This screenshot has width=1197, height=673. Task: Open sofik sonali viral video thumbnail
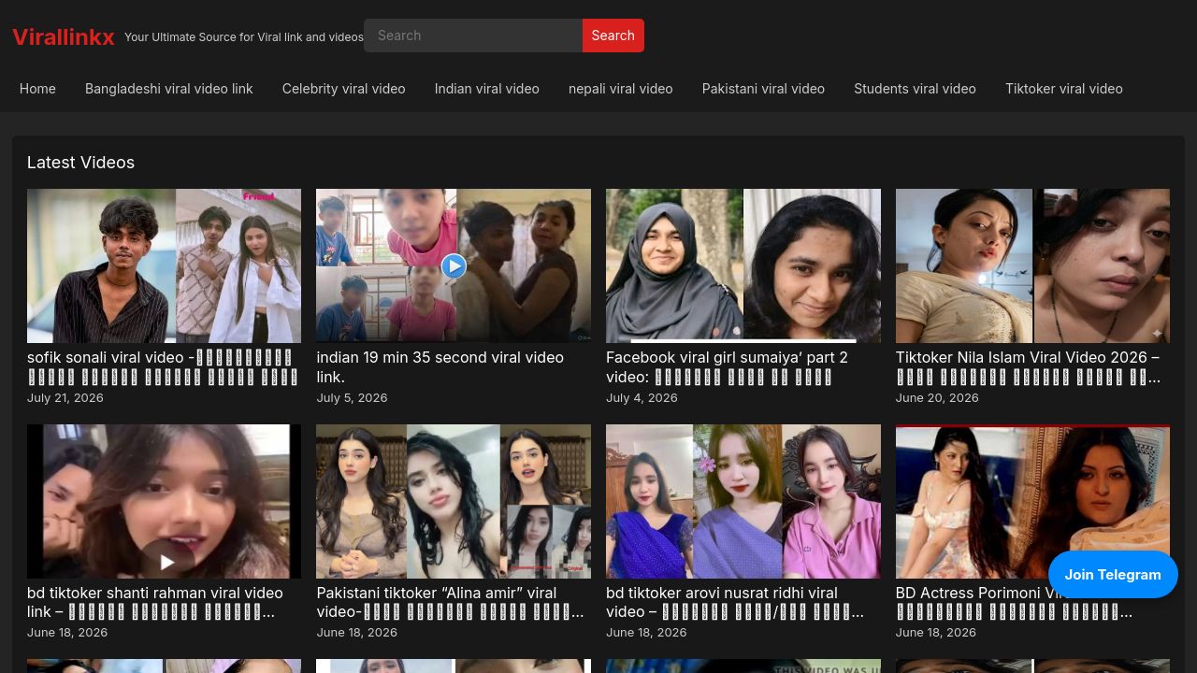(x=164, y=265)
